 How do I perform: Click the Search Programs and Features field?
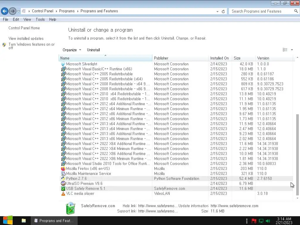tap(262, 11)
